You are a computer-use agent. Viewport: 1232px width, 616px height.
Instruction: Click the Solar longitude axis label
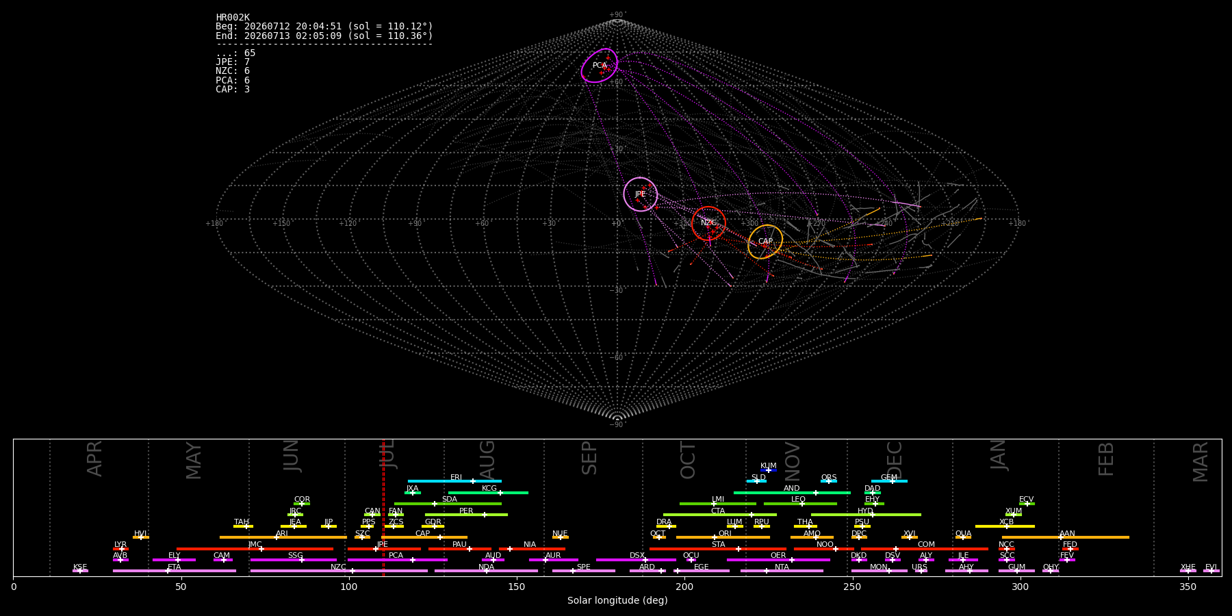pyautogui.click(x=617, y=601)
